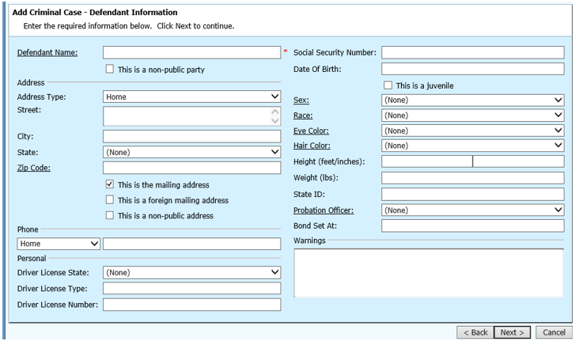This screenshot has width=575, height=341.
Task: Enable 'This is a foreign mailing address'
Action: [110, 200]
